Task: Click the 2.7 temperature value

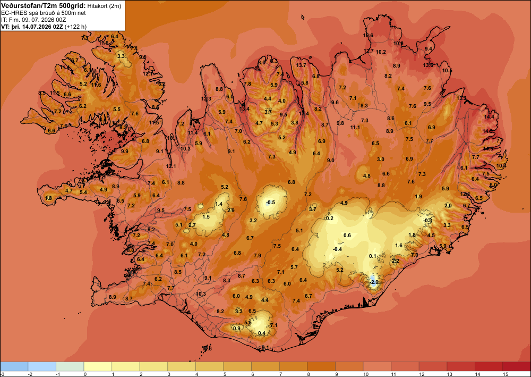Action: tap(192, 225)
